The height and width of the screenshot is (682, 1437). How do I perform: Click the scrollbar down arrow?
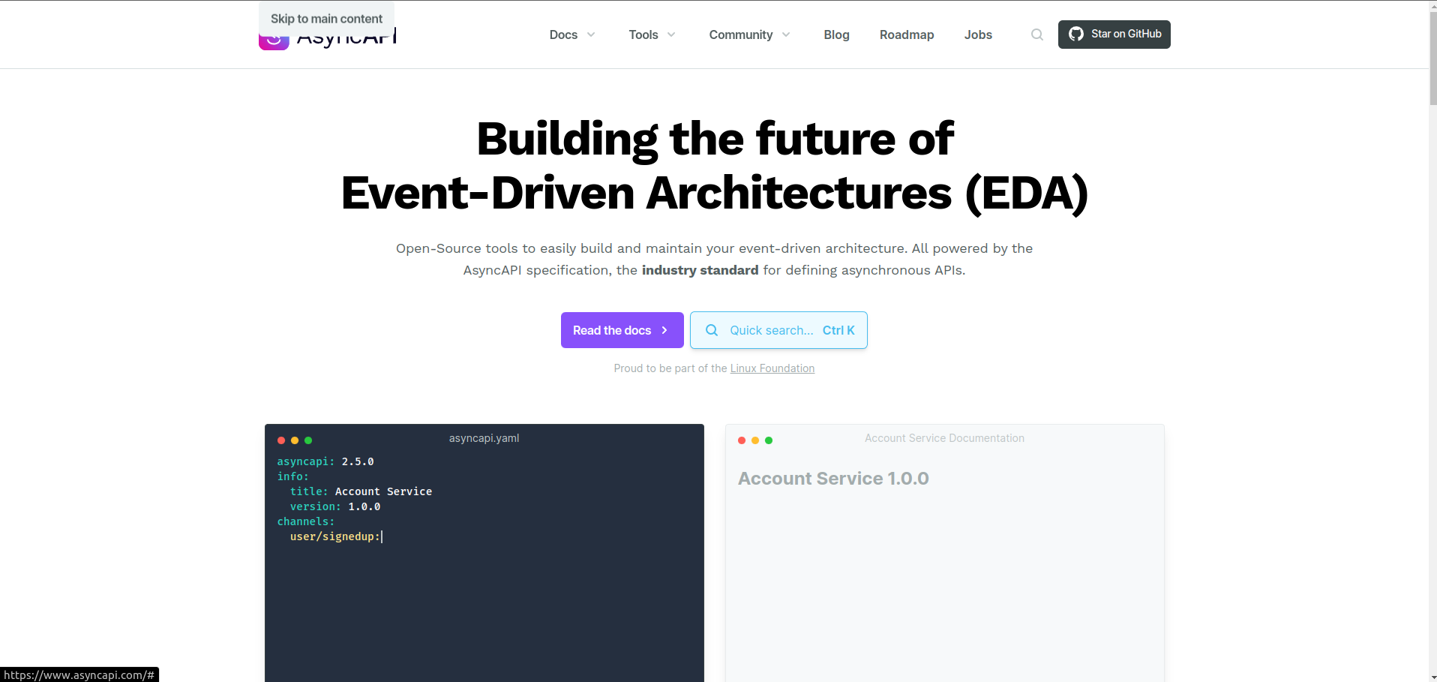(x=1432, y=677)
